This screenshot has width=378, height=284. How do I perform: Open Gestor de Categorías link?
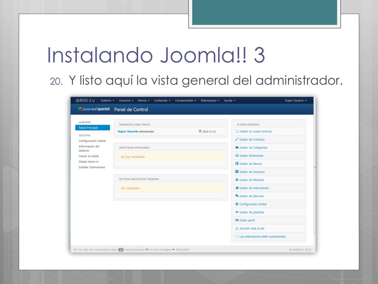coord(253,148)
